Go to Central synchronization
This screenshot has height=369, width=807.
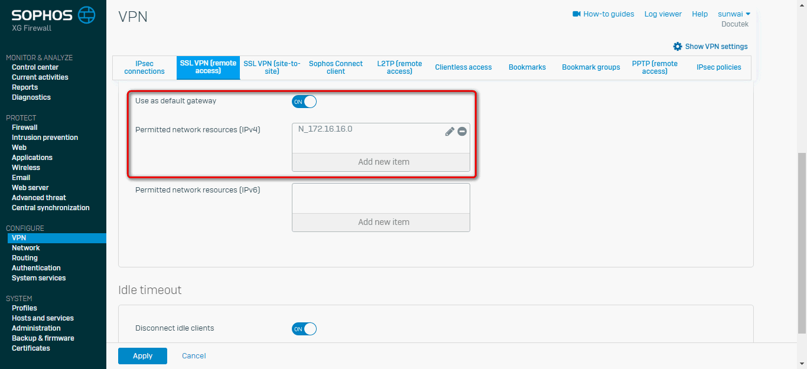[x=51, y=208]
